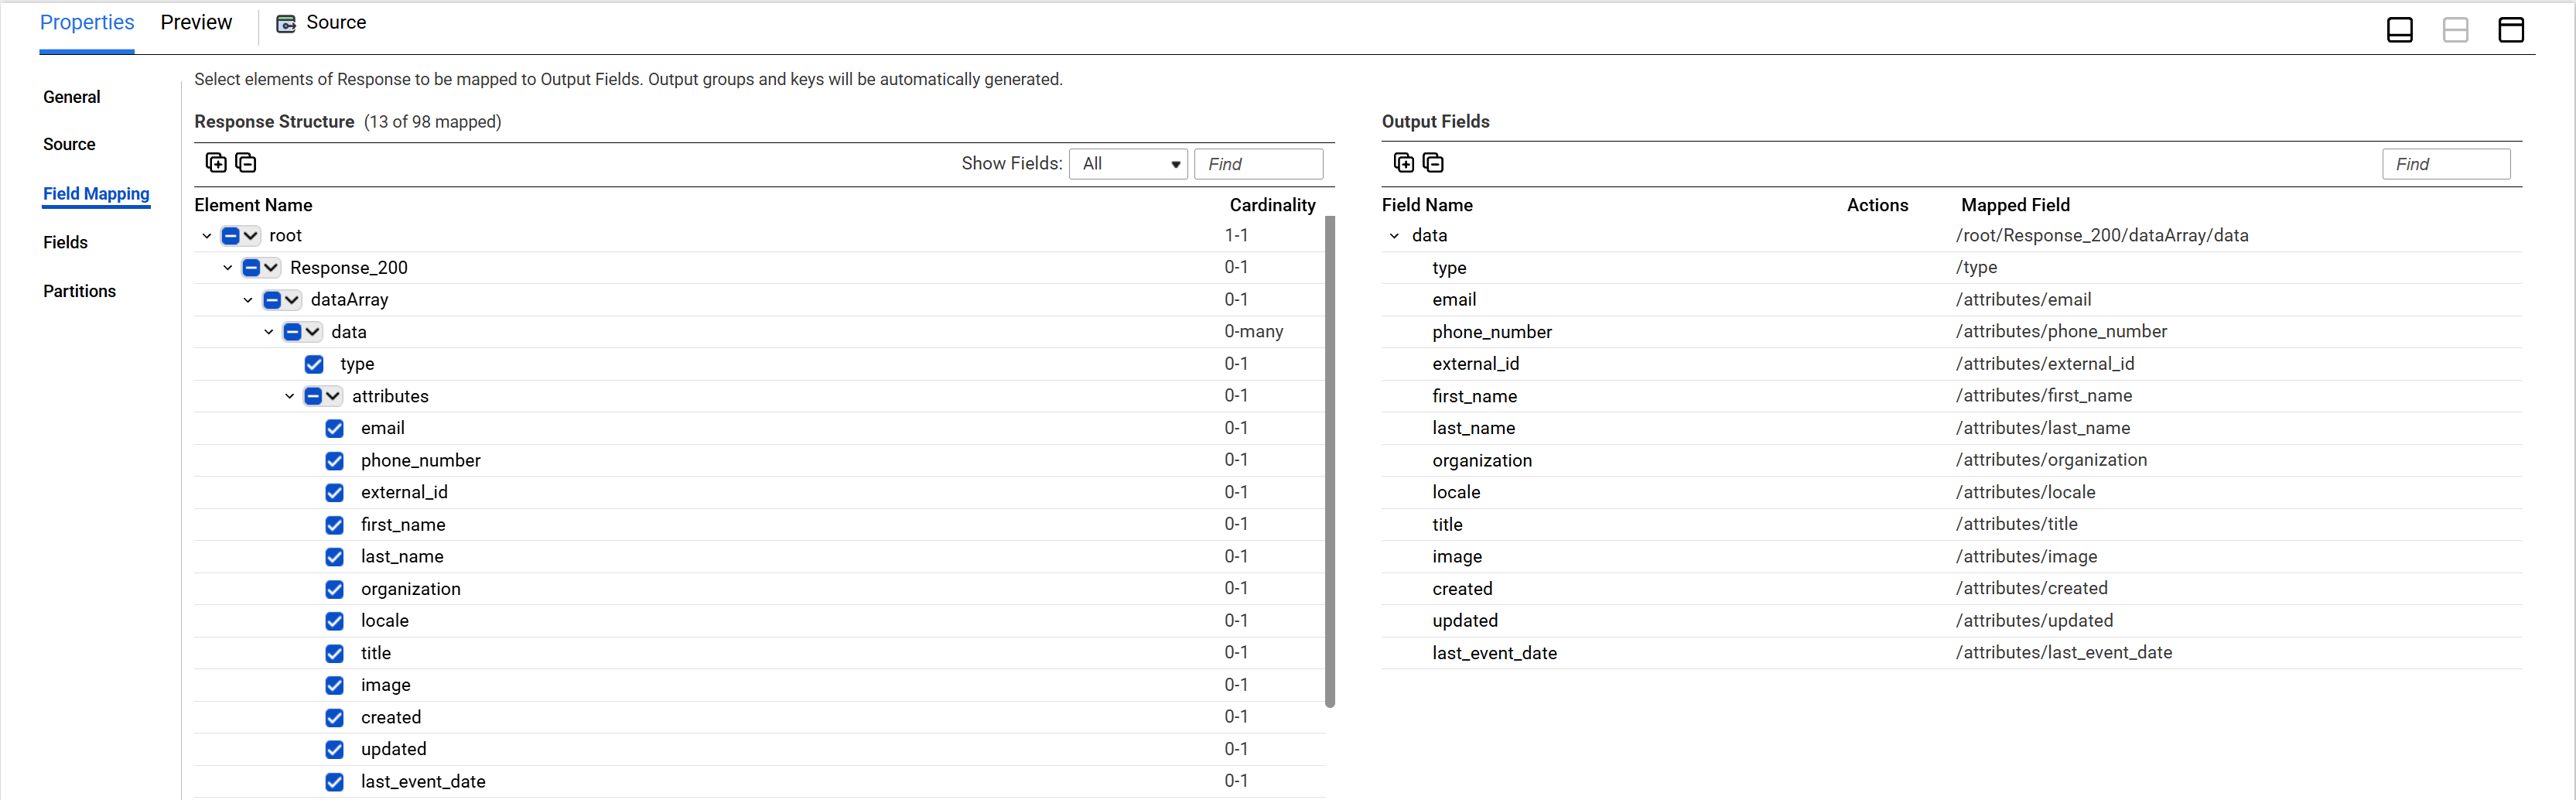
Task: Collapse the Response_200 tree node
Action: point(228,268)
